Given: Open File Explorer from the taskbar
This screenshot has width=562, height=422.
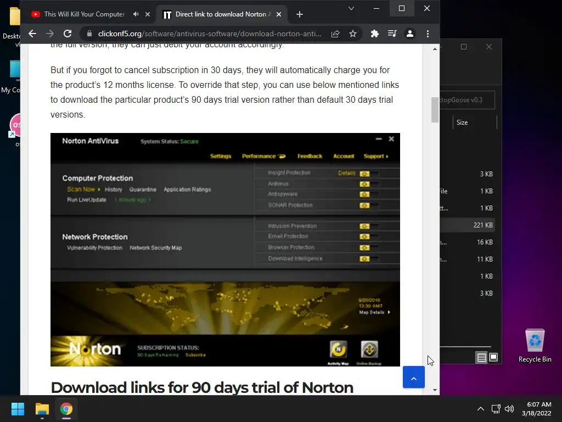Looking at the screenshot, I should pos(42,409).
